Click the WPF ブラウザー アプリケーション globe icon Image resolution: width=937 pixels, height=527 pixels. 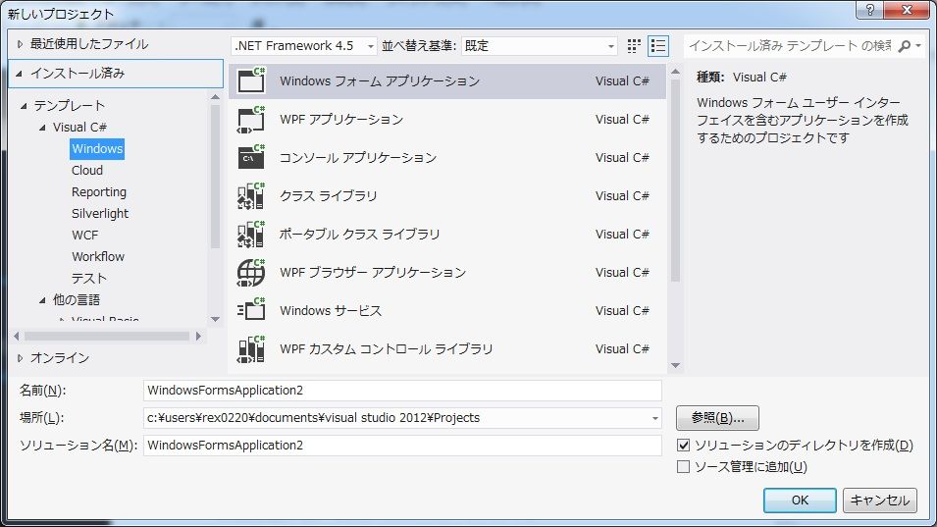pos(251,272)
